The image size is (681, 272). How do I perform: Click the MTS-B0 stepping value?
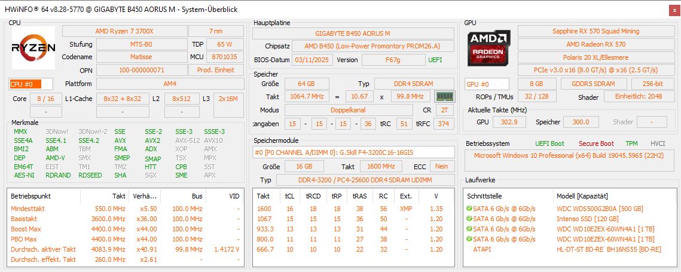[x=142, y=44]
